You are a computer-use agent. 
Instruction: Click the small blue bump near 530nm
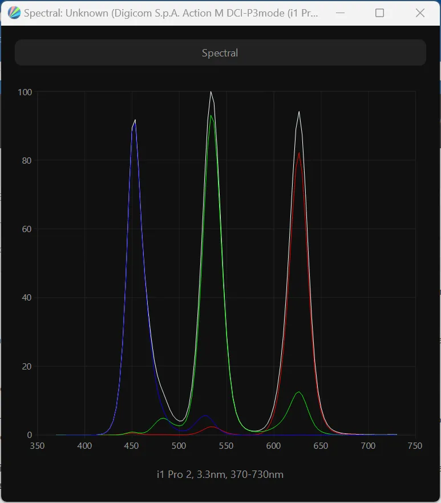pyautogui.click(x=205, y=416)
